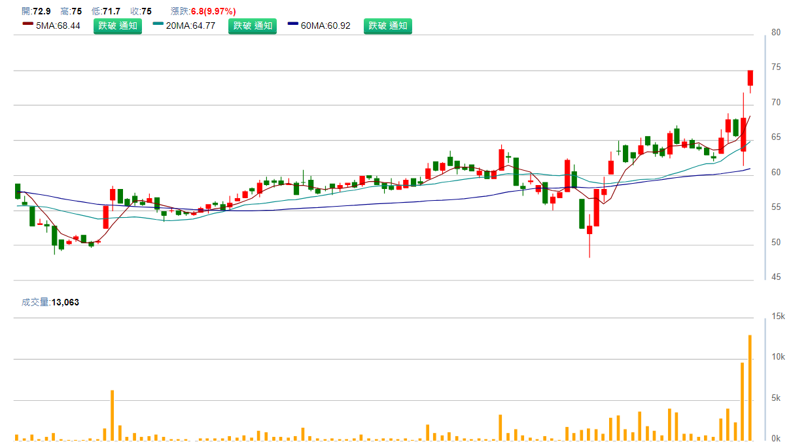Click the 10k volume axis label
Screen dimensions: 791x446
pos(779,357)
